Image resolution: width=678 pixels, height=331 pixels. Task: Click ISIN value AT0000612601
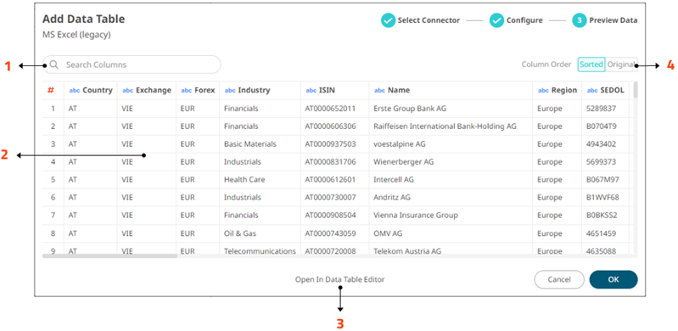(x=330, y=180)
